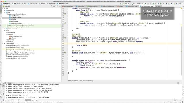Image resolution: width=184 pixels, height=103 pixels.
Task: Switch to Student.java editor tab
Action: 81,6
